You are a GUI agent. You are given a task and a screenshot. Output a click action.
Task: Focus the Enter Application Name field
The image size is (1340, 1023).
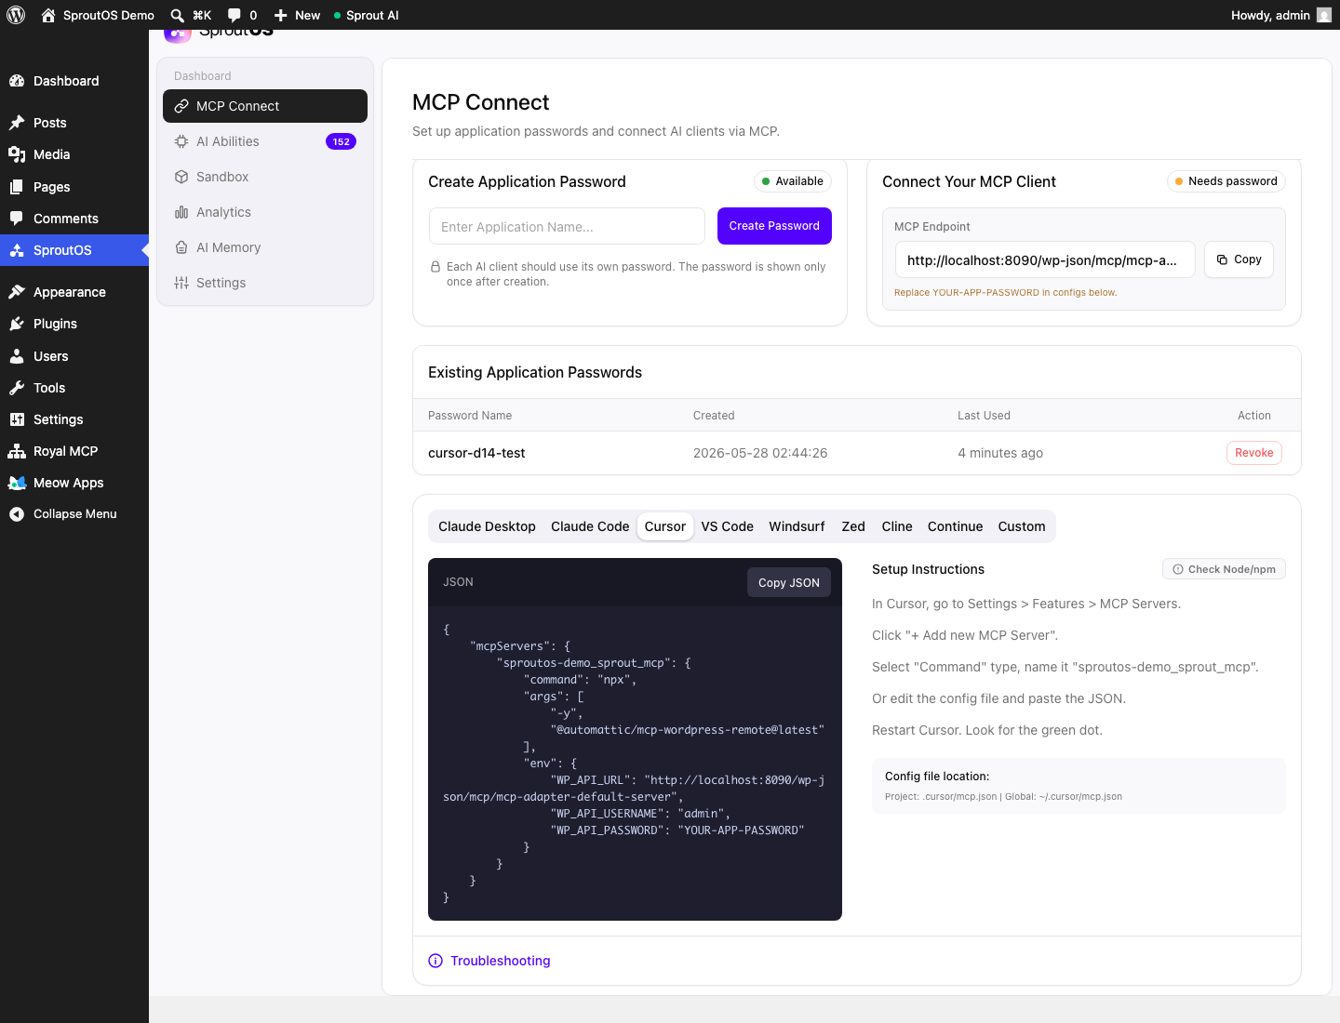567,226
